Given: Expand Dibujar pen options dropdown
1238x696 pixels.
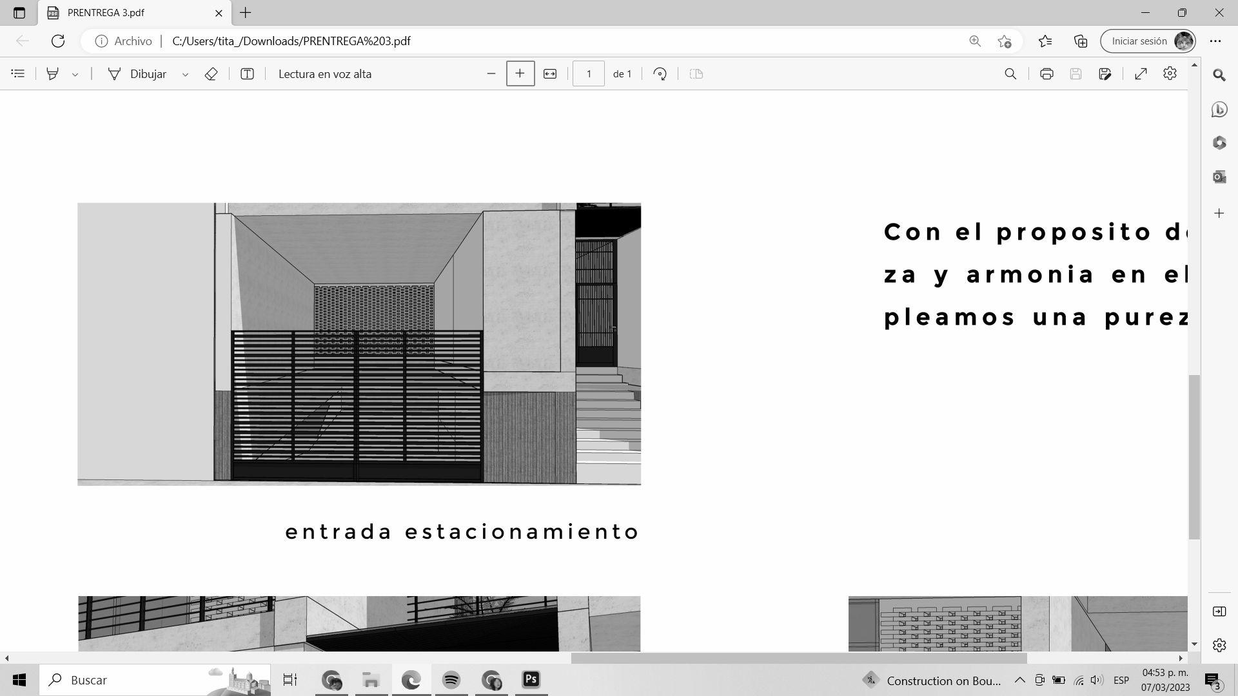Looking at the screenshot, I should point(185,75).
